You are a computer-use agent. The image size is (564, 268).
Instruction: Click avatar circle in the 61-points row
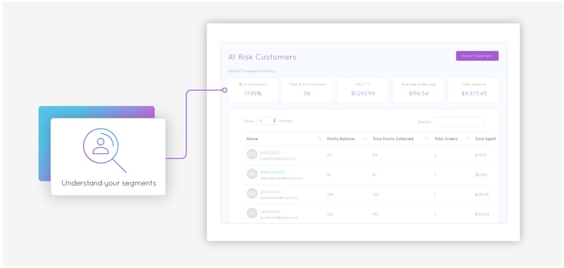252,174
